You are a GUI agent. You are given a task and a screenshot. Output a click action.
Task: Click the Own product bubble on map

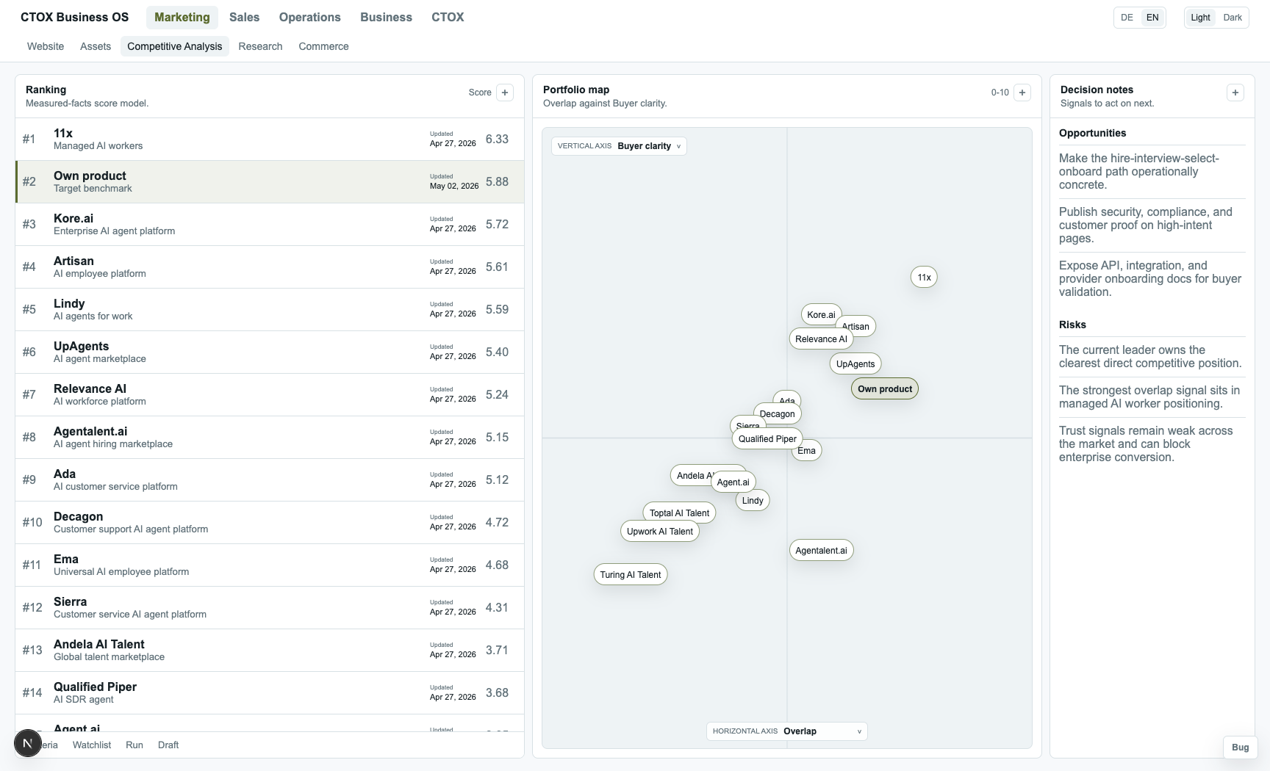pyautogui.click(x=885, y=389)
